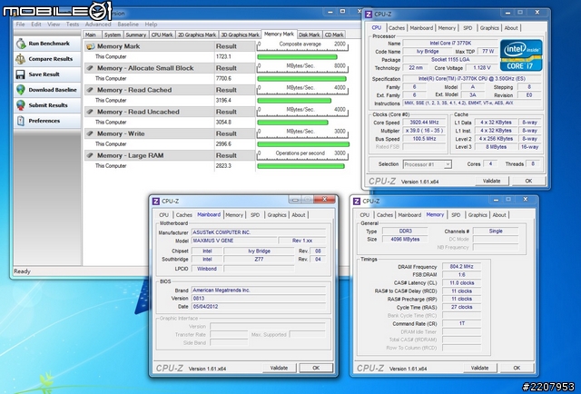Switch to the System tab
581x394 pixels.
(x=113, y=34)
